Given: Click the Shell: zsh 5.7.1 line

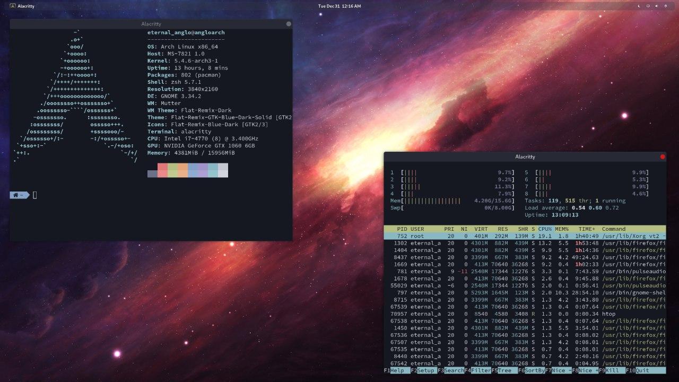Looking at the screenshot, I should coord(174,82).
